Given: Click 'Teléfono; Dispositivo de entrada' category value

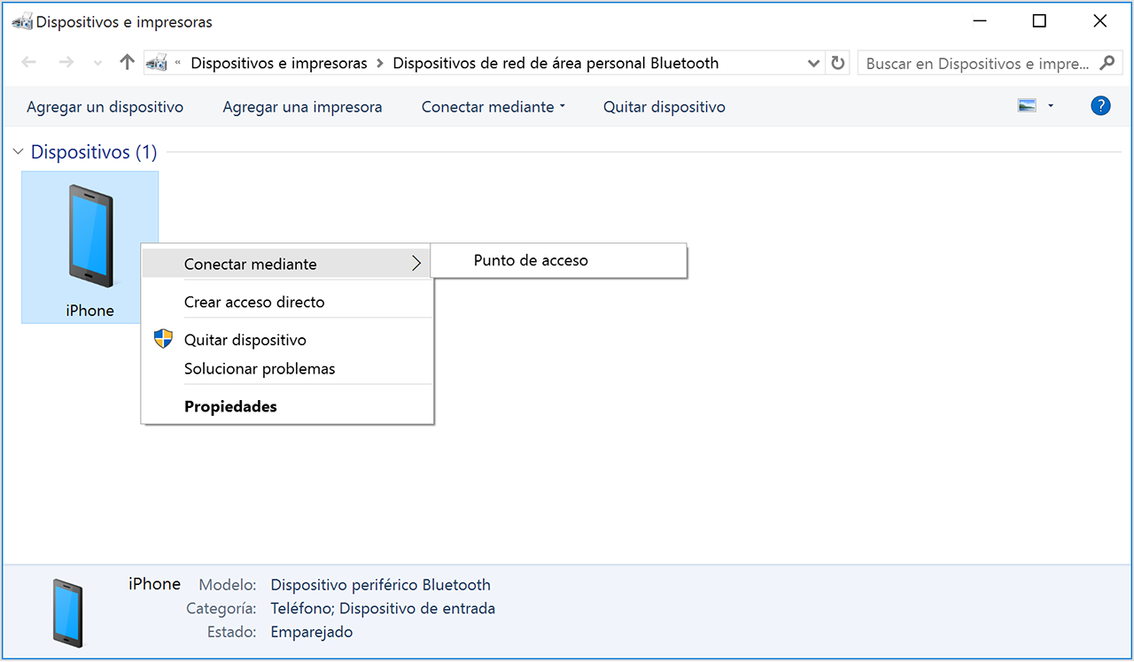Looking at the screenshot, I should point(383,609).
